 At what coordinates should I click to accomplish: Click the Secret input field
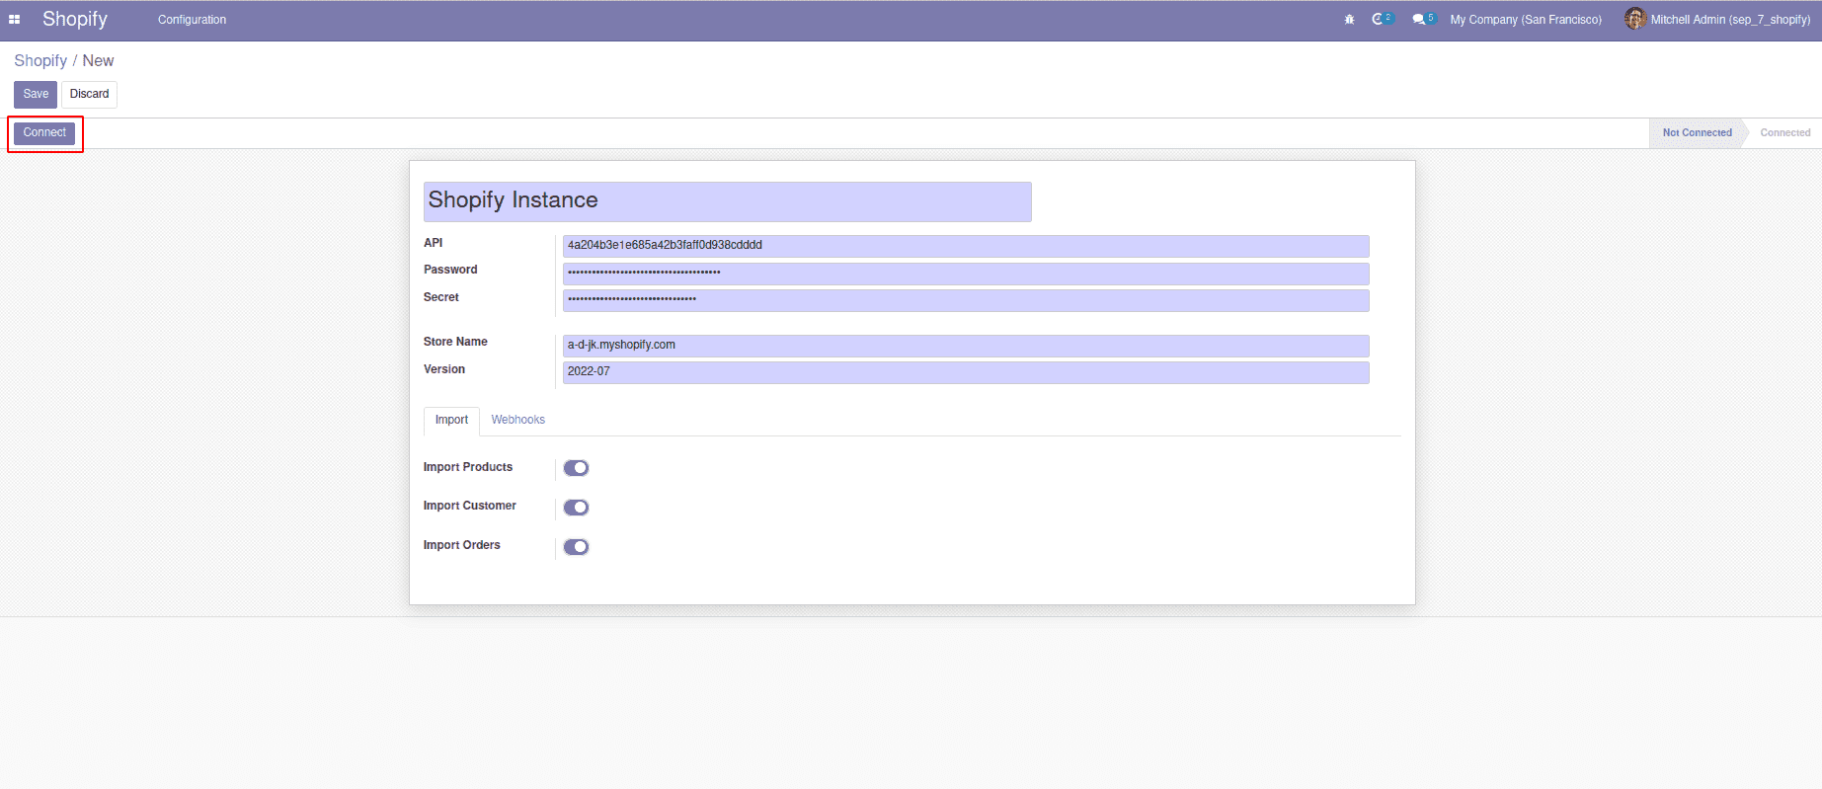coord(966,300)
